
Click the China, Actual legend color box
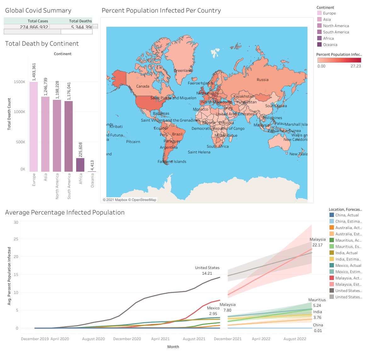coord(332,215)
